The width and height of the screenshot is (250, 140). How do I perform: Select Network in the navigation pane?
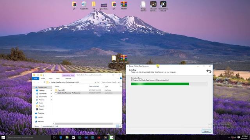41,122
